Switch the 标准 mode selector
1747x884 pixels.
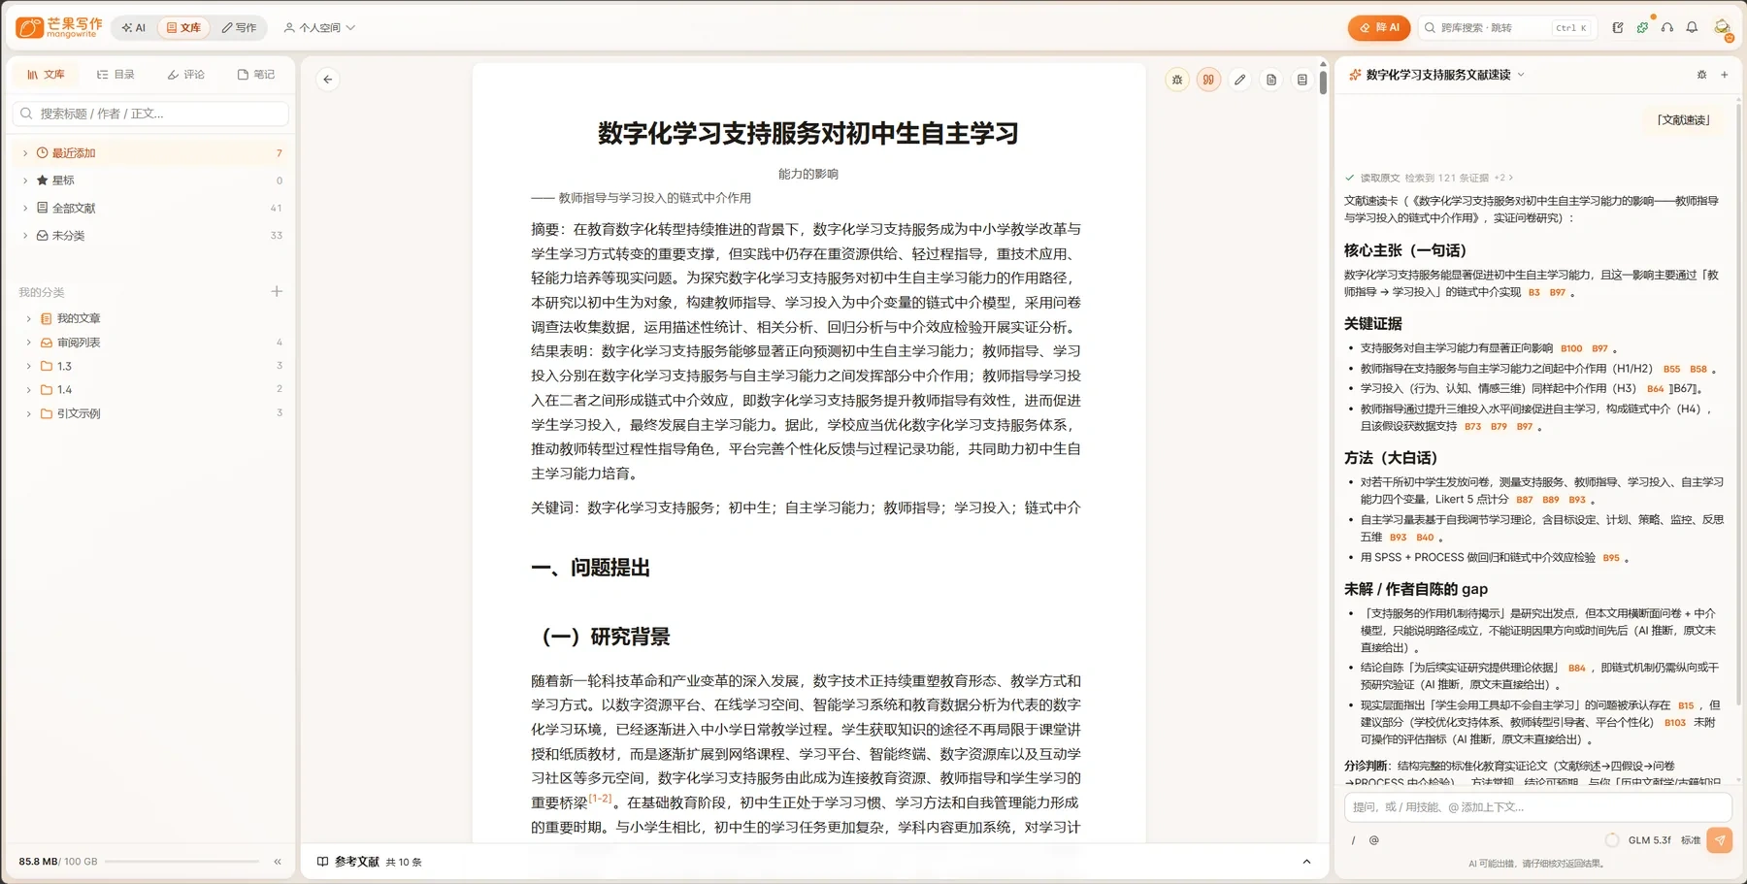pos(1691,840)
